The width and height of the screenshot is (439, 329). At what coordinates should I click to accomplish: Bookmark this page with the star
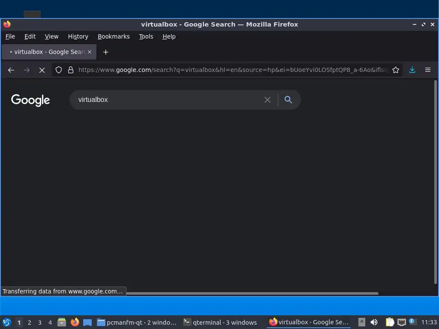pos(396,70)
